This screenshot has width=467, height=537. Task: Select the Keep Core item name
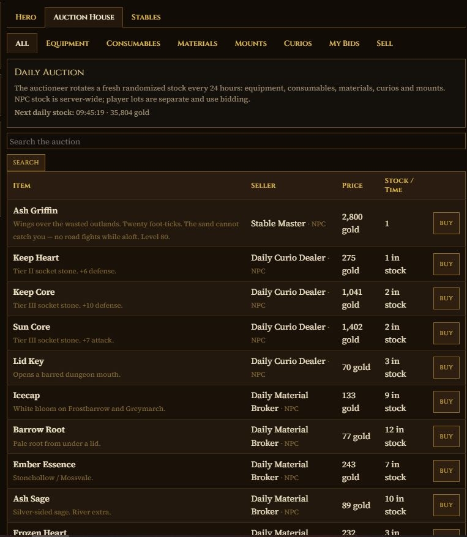(34, 292)
